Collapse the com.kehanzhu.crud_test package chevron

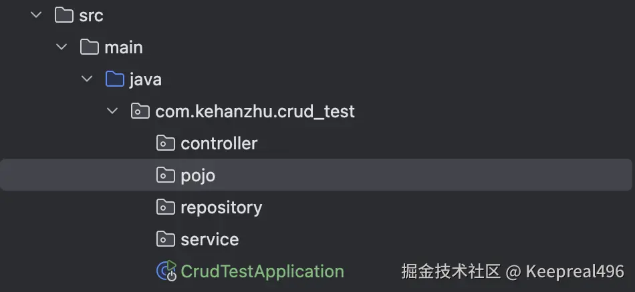tap(112, 111)
